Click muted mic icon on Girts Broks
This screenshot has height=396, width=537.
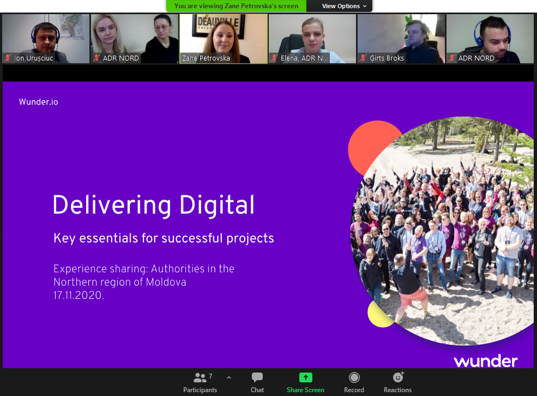[x=364, y=58]
